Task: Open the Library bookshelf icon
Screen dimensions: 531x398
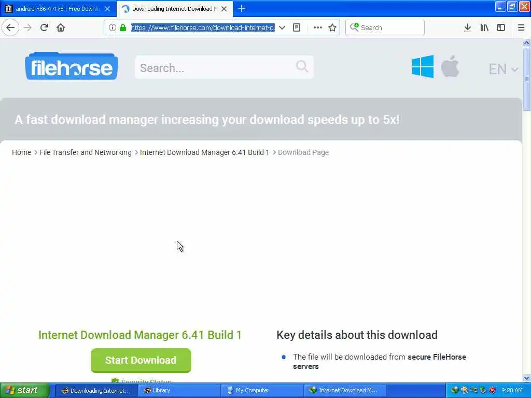Action: 484,27
